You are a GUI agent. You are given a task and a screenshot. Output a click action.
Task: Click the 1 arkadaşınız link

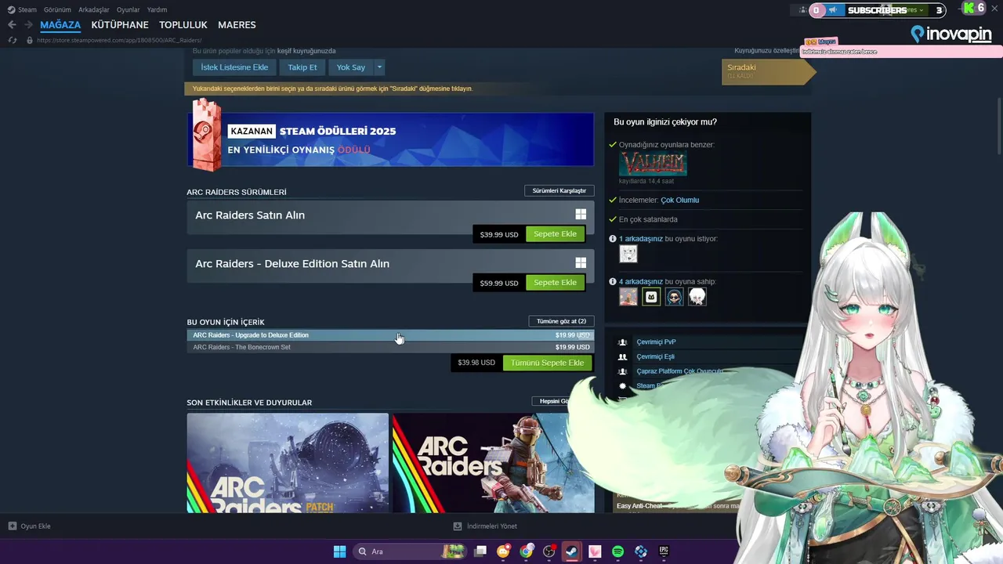(x=641, y=239)
